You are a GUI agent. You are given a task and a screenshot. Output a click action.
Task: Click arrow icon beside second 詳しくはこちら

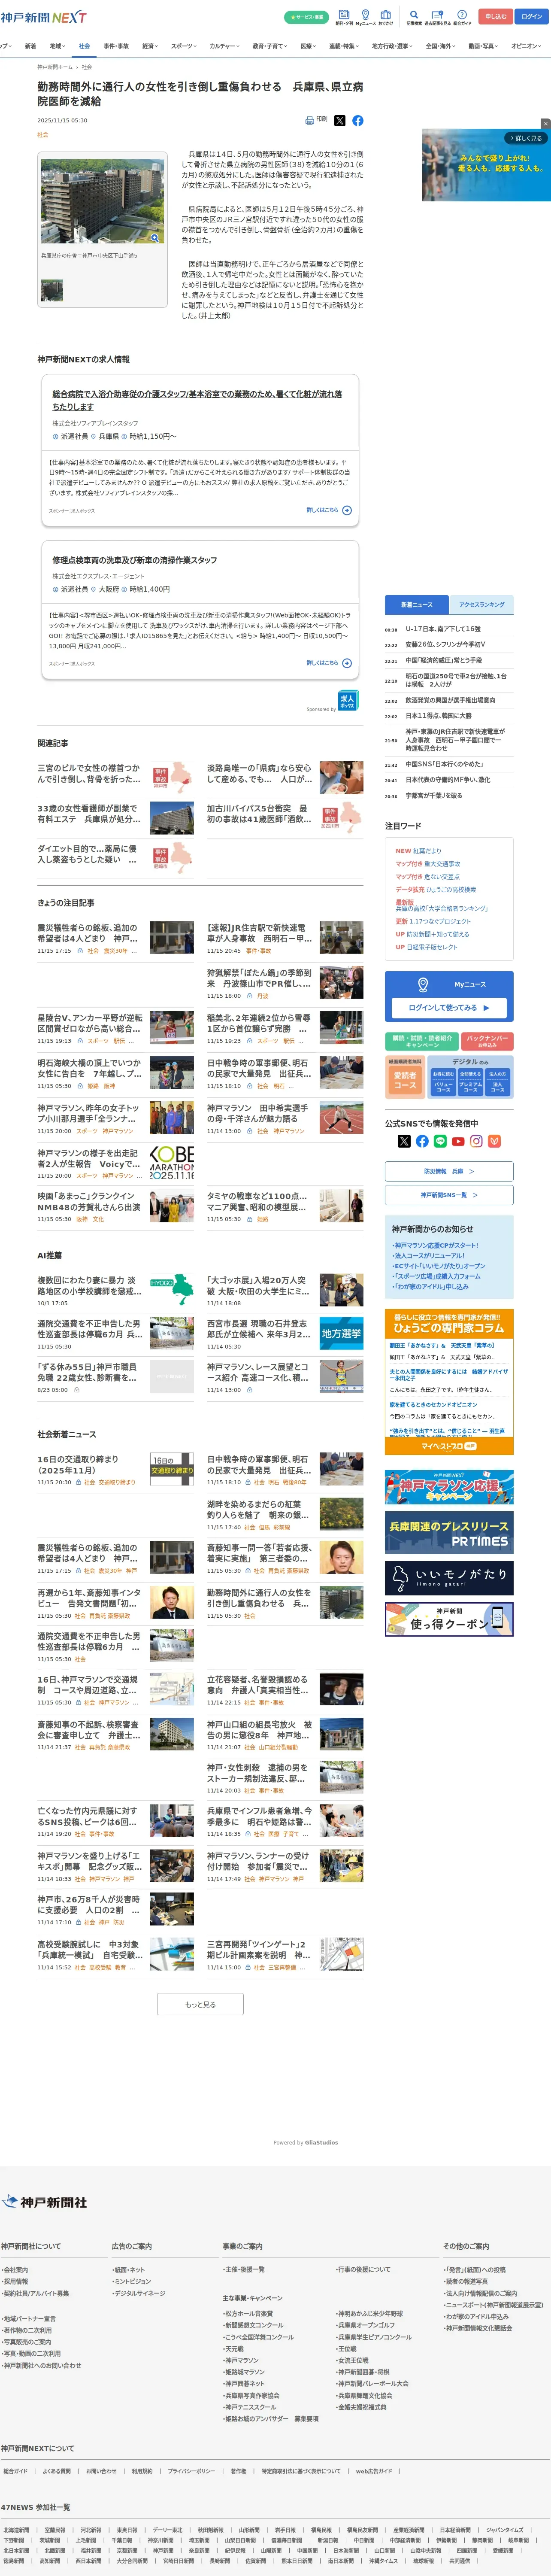click(x=347, y=663)
